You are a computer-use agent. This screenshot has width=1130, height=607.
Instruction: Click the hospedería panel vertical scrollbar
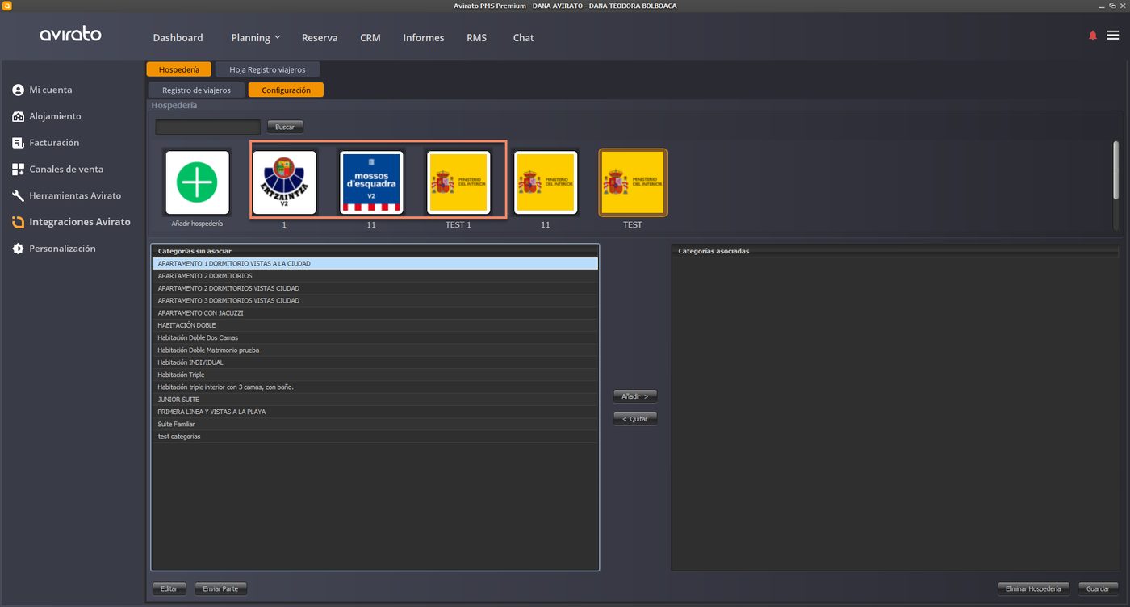(1116, 170)
